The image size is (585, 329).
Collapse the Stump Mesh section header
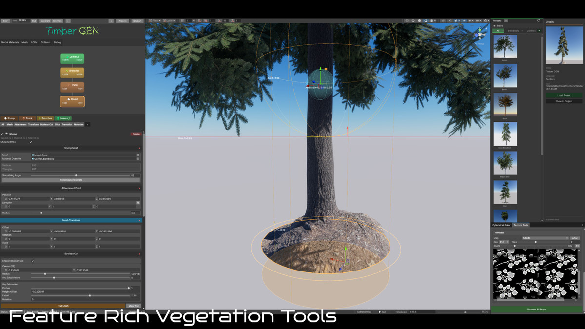tap(71, 148)
